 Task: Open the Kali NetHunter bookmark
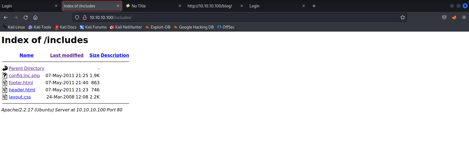(126, 27)
